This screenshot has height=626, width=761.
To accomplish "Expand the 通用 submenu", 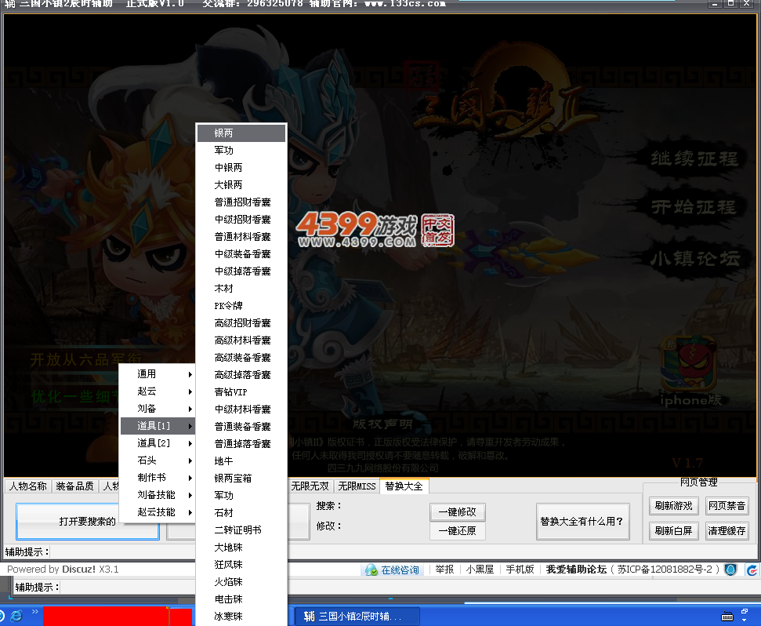I will coord(158,374).
